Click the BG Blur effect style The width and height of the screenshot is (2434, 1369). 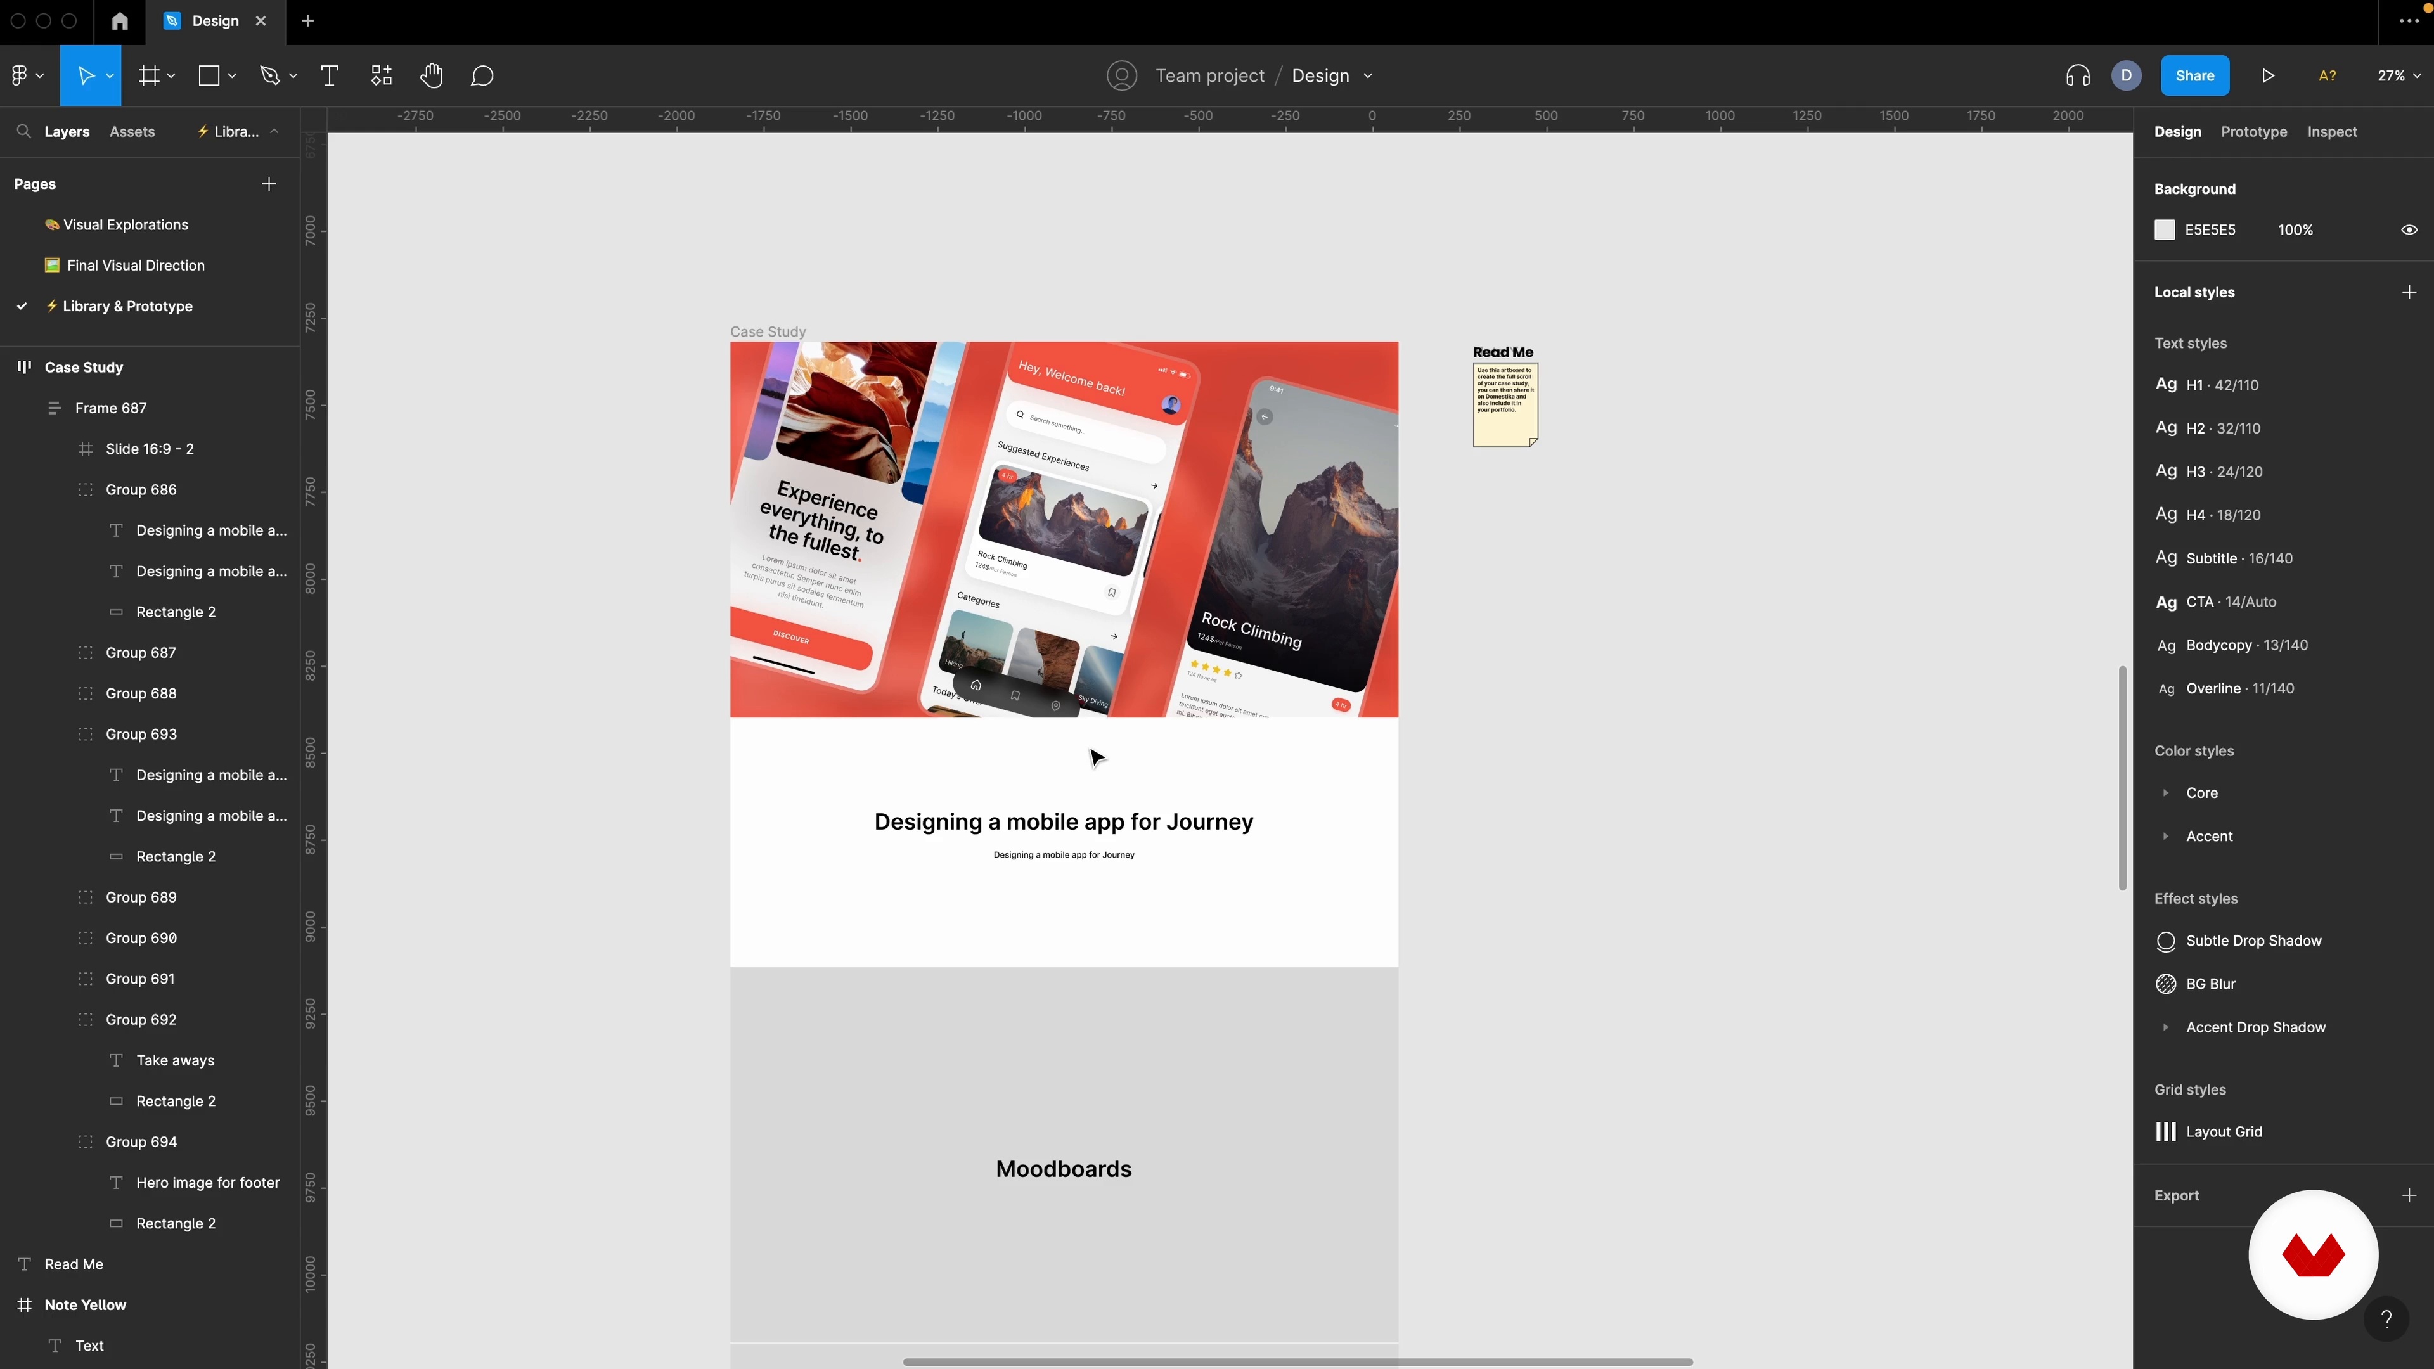2210,984
